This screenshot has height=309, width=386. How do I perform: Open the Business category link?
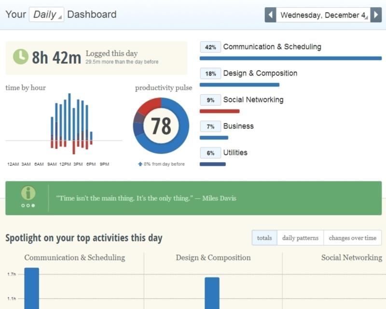tap(238, 126)
